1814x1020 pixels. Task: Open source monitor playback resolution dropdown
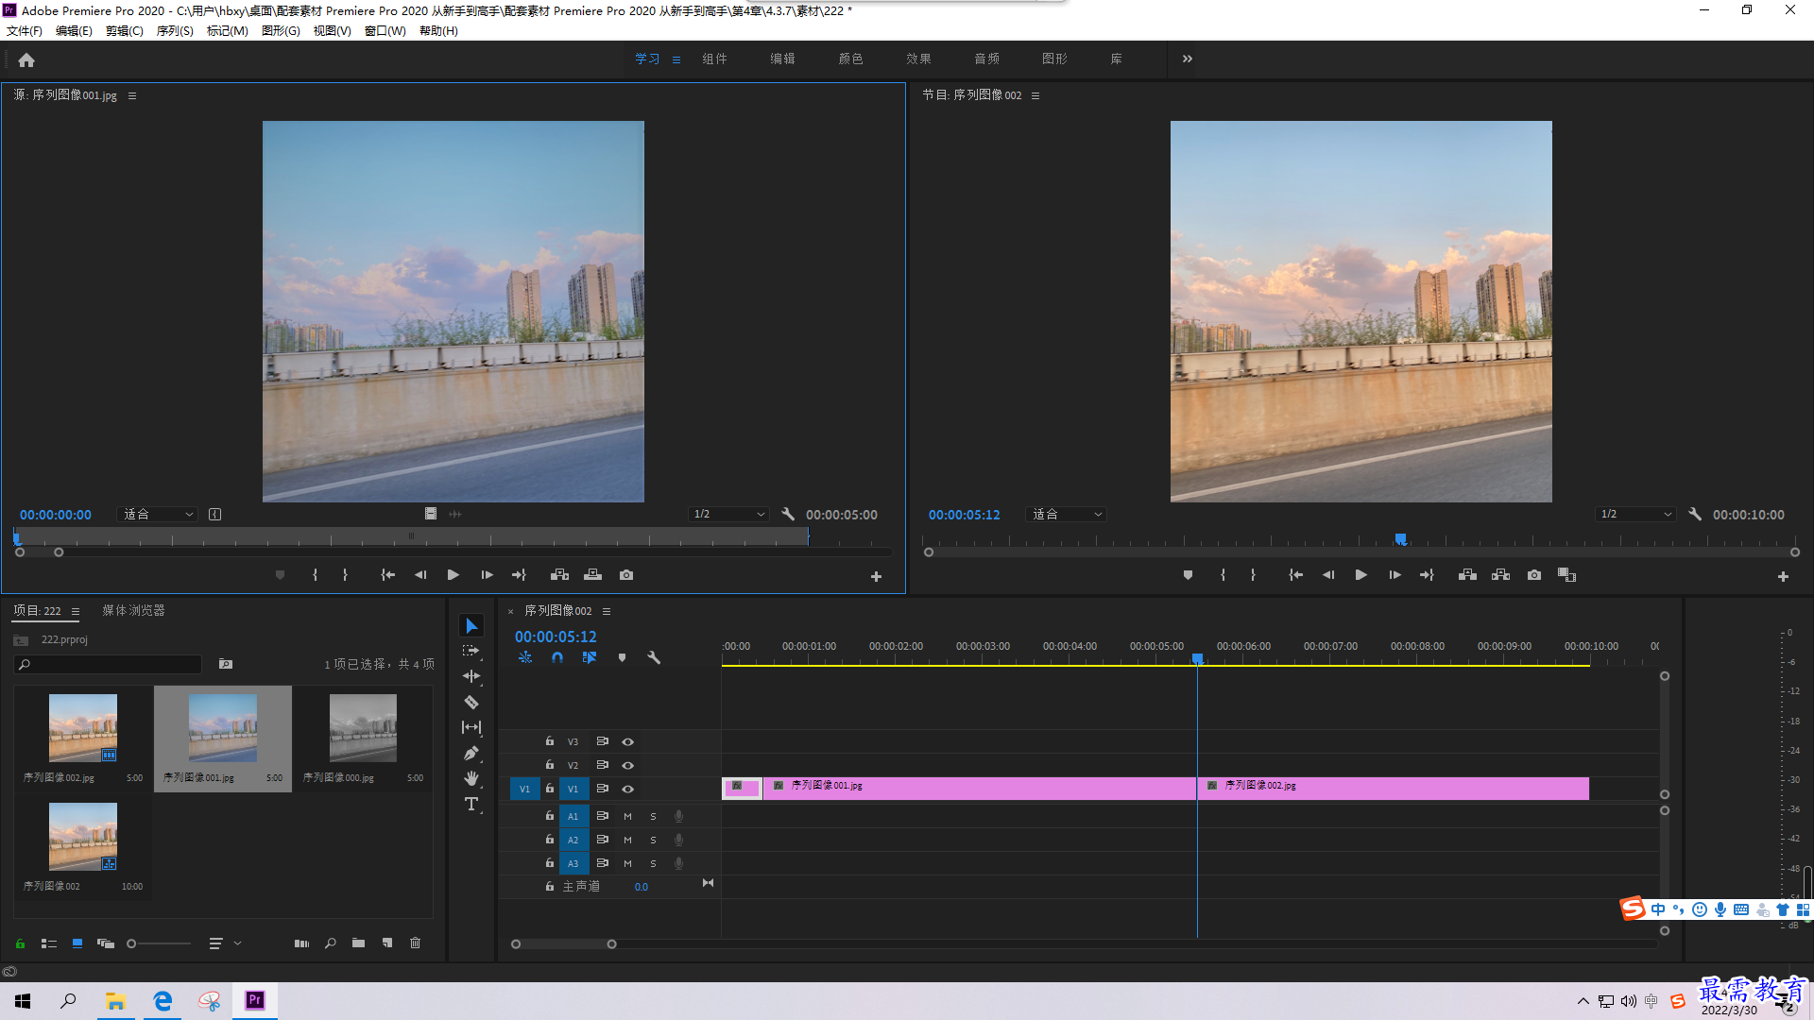pyautogui.click(x=727, y=514)
